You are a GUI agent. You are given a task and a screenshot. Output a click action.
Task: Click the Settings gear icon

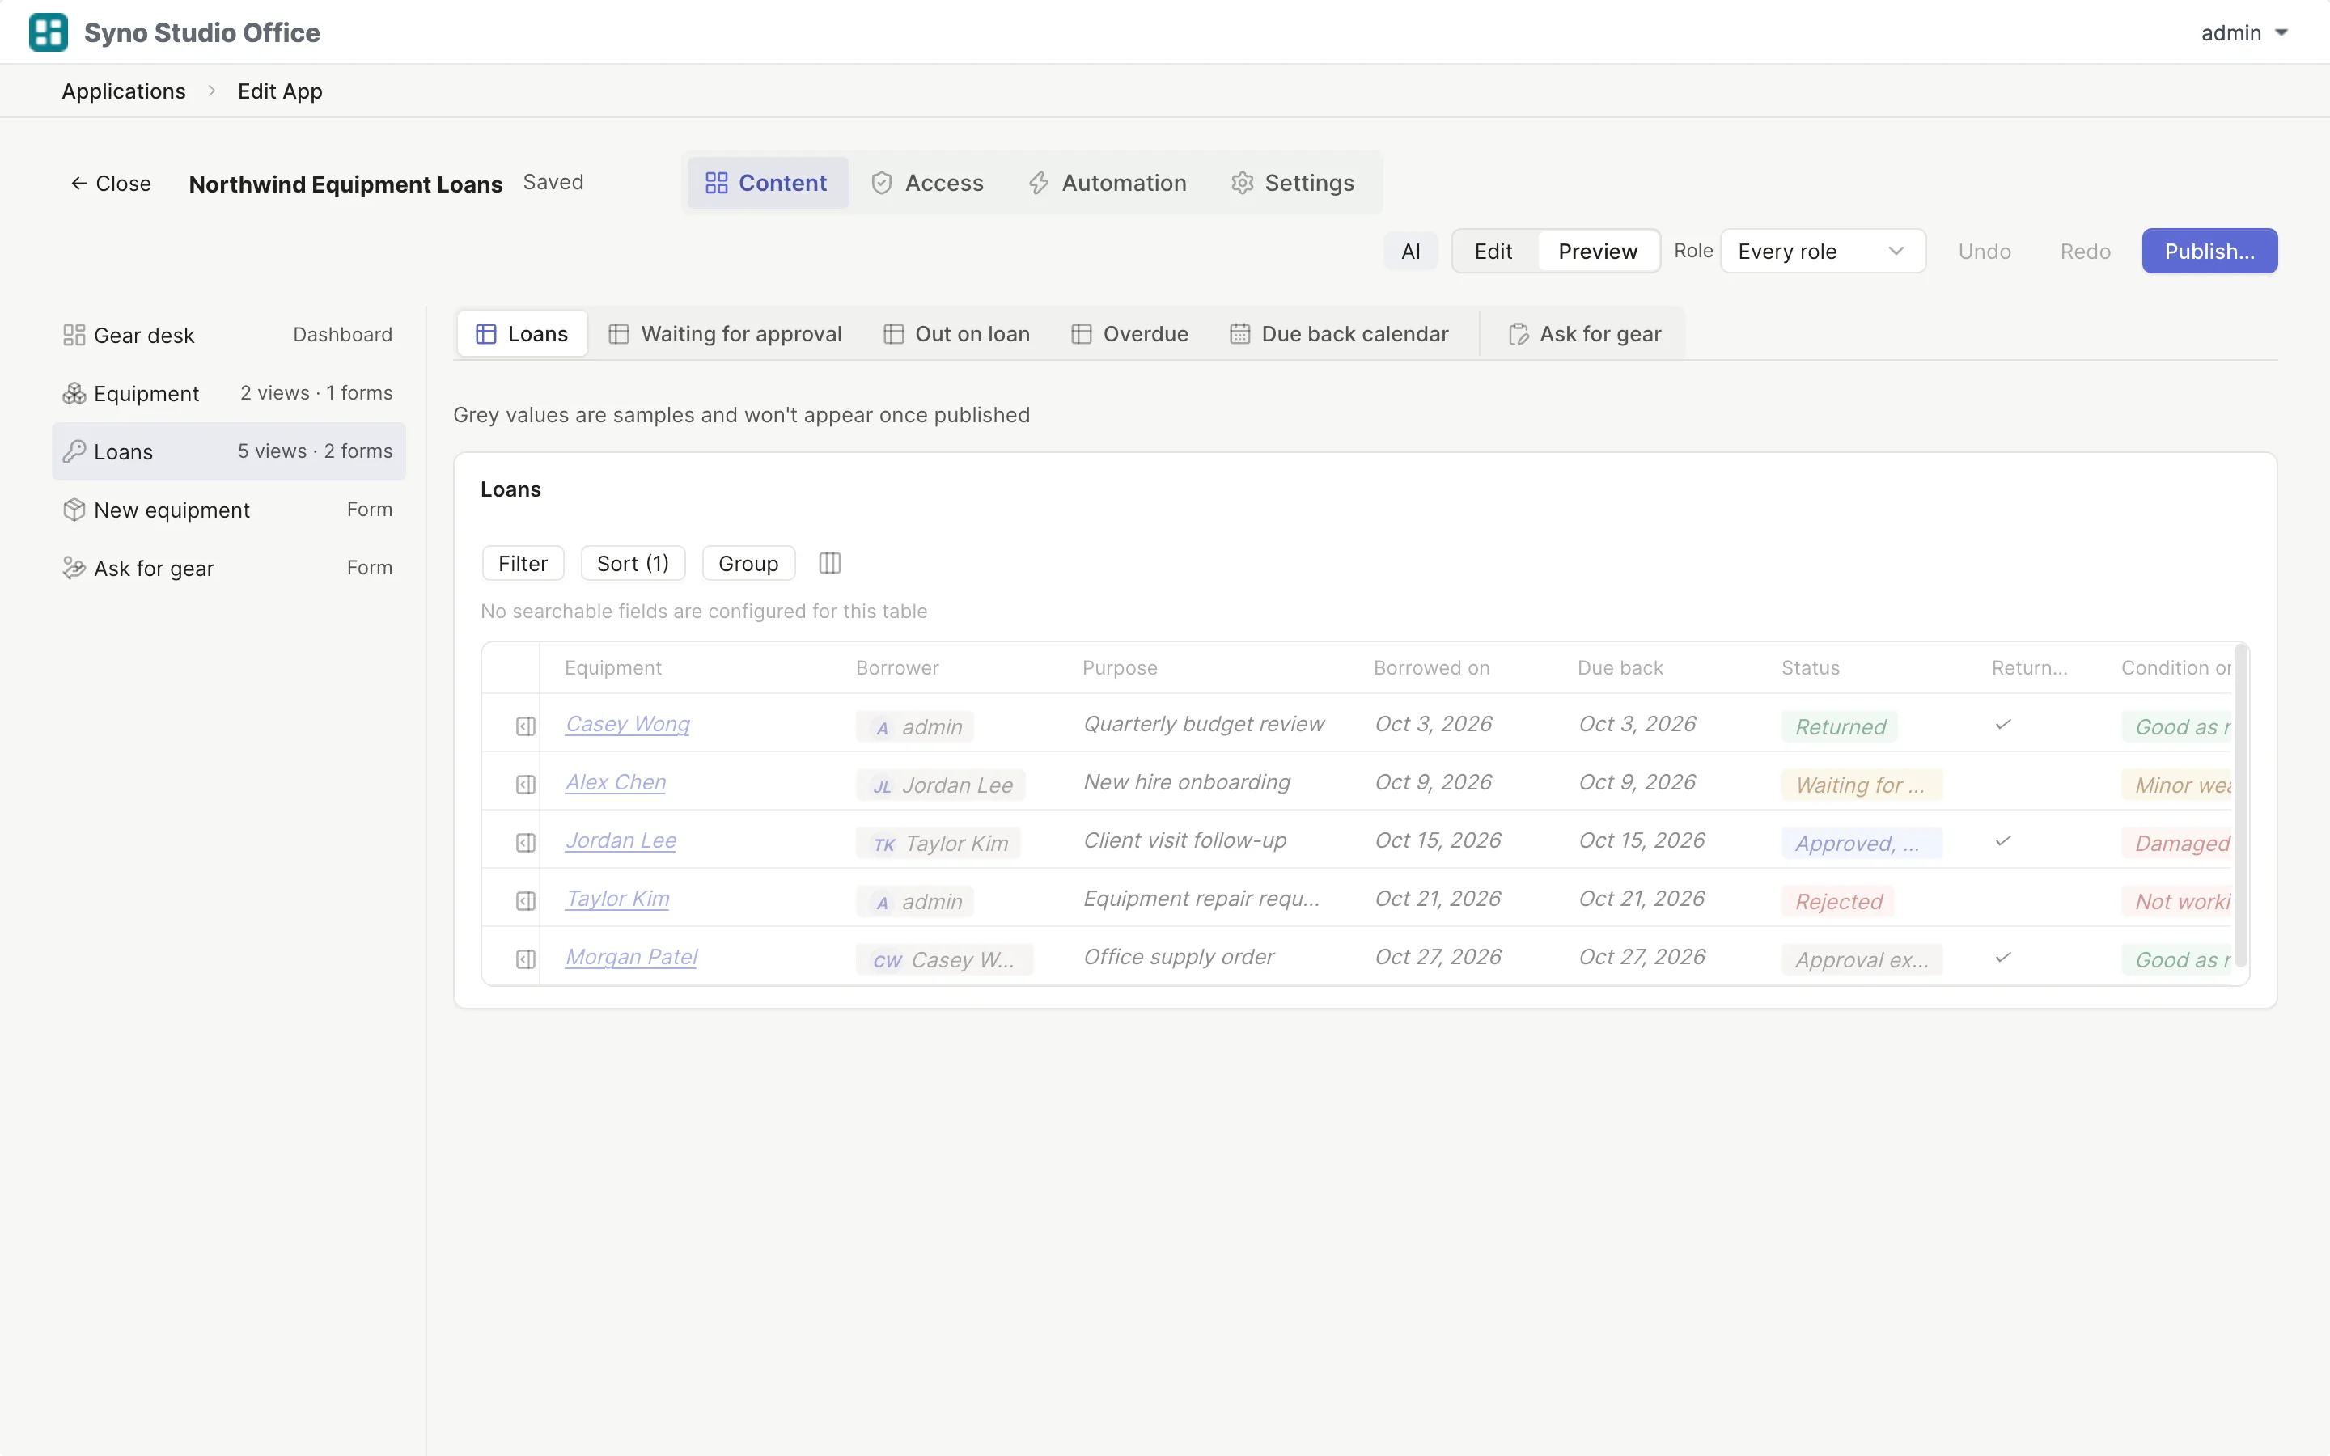tap(1242, 183)
